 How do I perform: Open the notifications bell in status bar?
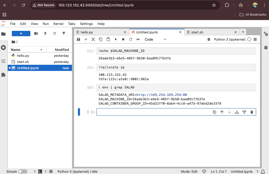[263, 171]
